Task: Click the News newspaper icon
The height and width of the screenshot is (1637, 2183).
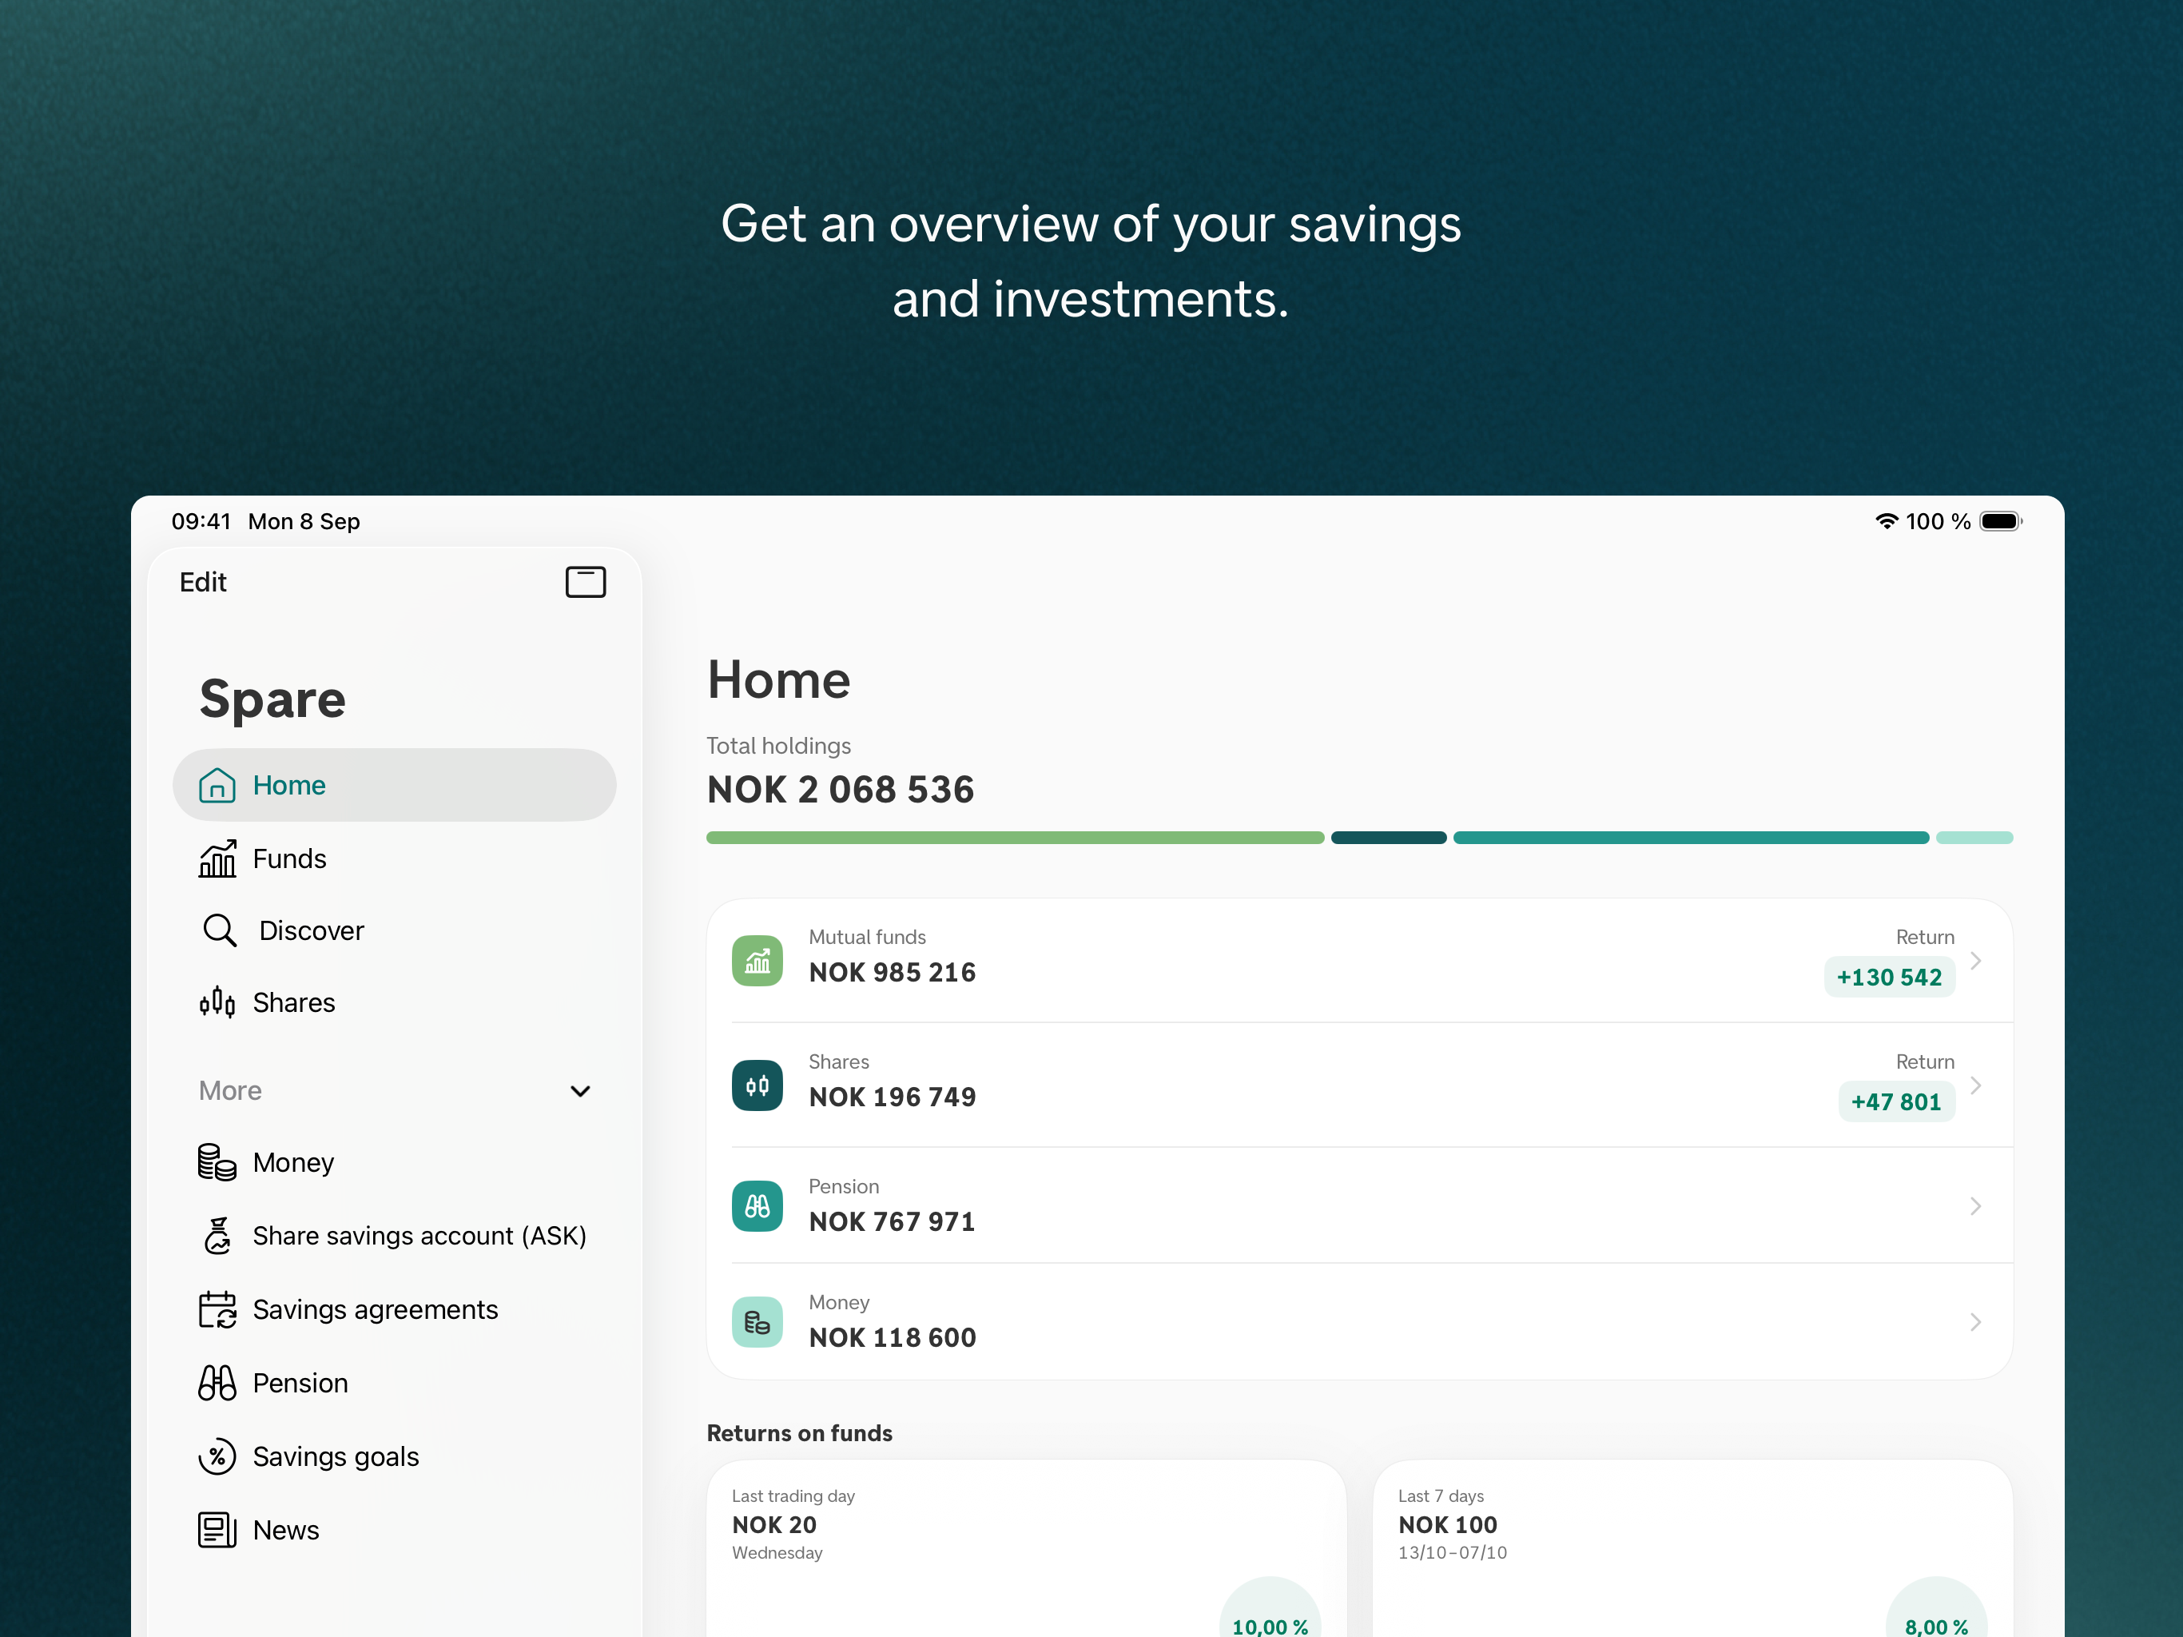Action: (x=217, y=1529)
